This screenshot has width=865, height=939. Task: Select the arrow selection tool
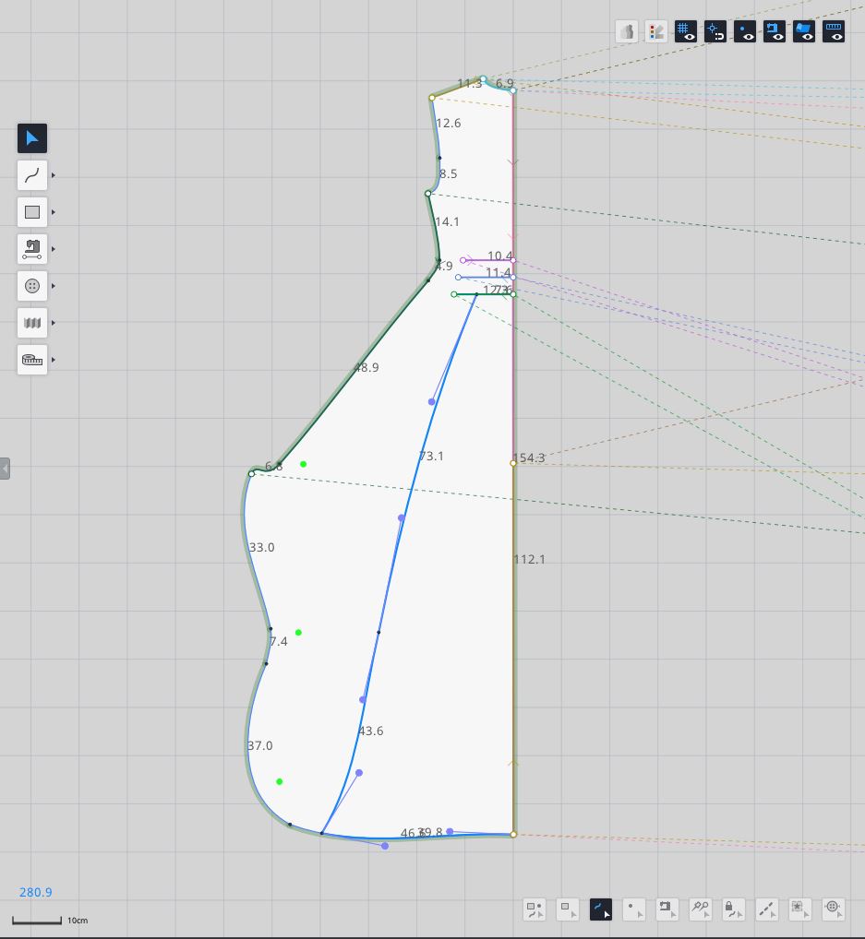[x=32, y=138]
